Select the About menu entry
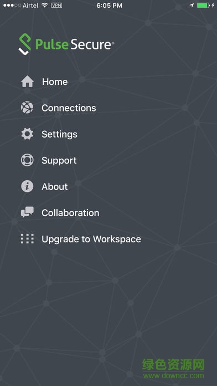The width and height of the screenshot is (217, 386). click(x=55, y=186)
